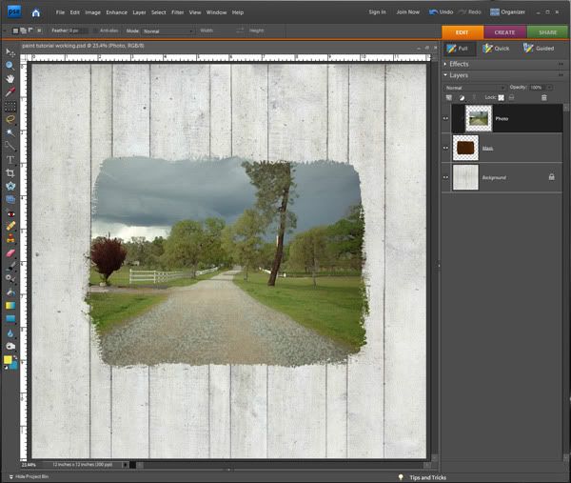Create adjustment layer half-circle icon
The width and height of the screenshot is (571, 483).
point(462,97)
